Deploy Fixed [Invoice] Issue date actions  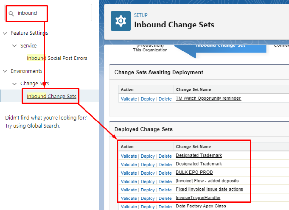(148, 190)
